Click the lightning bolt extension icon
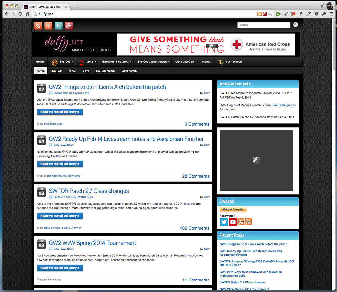This screenshot has width=337, height=292. coord(301,14)
